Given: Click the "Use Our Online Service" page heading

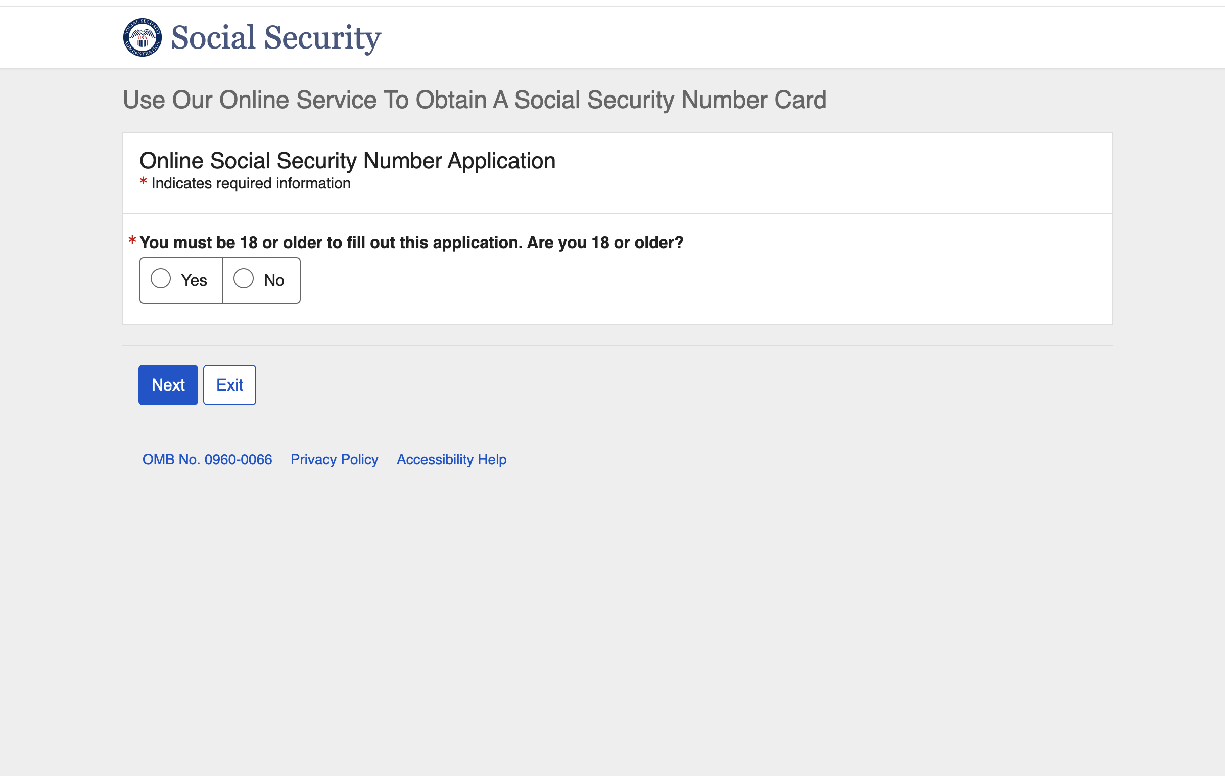Looking at the screenshot, I should click(x=474, y=100).
